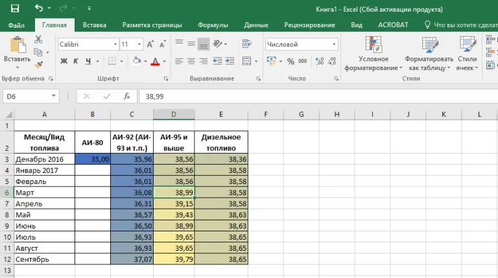Open the undo history dropdown arrow
This screenshot has width=498, height=278.
click(49, 8)
